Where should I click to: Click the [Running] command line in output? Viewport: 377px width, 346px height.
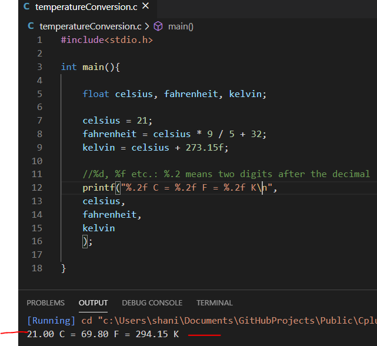(x=200, y=321)
